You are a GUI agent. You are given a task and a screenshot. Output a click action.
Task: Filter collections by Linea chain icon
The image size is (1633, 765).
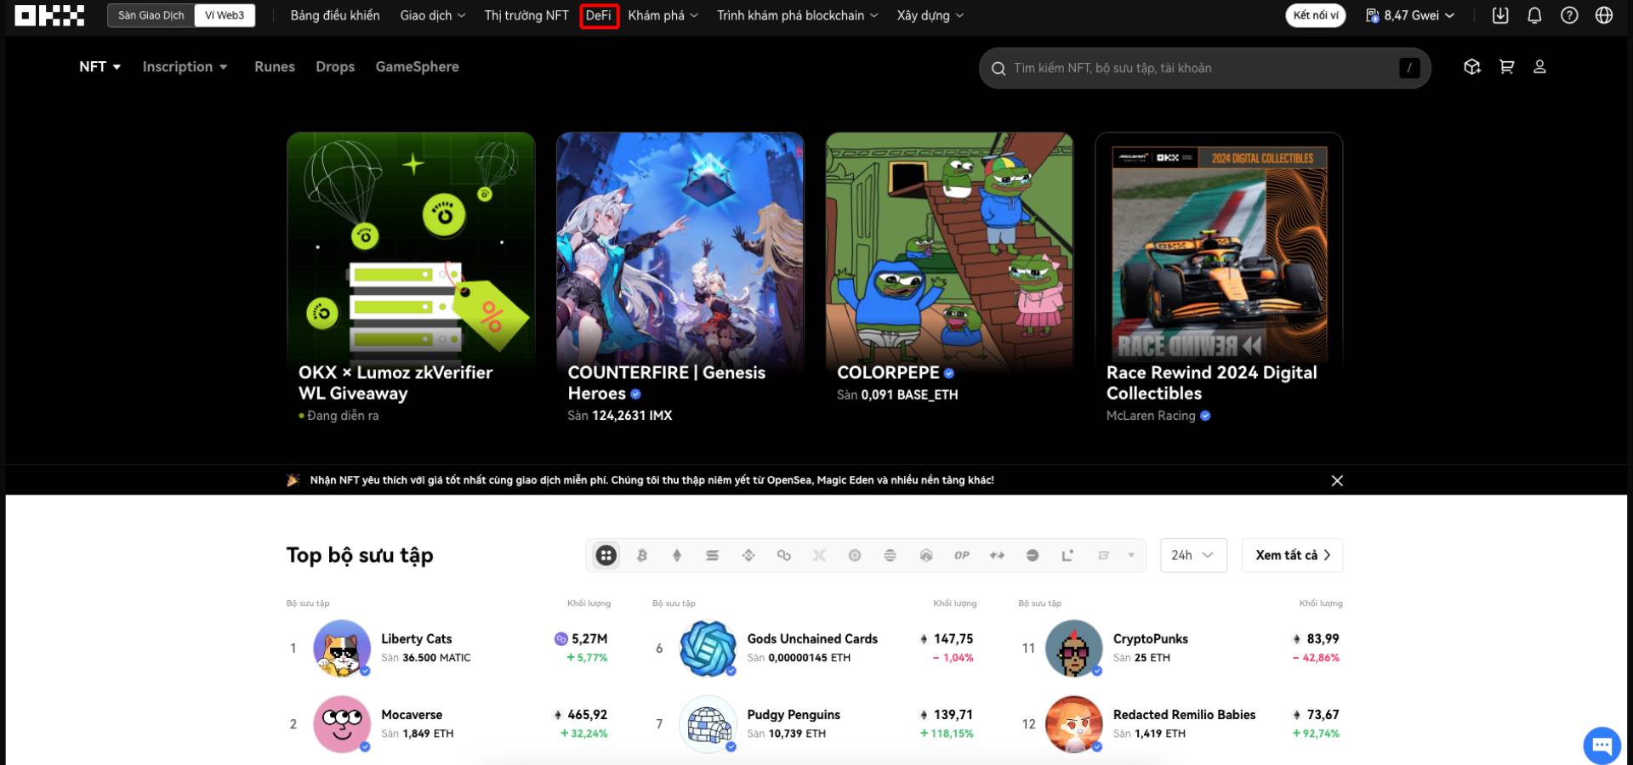[x=1067, y=555]
